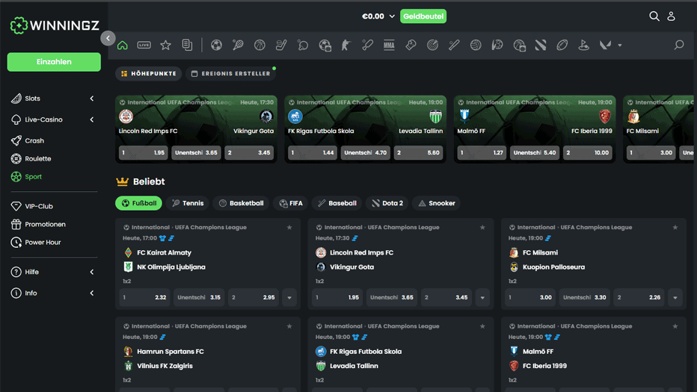Image resolution: width=697 pixels, height=392 pixels.
Task: Favorite Lincoln Red Imps match in Beliebt
Action: click(x=482, y=227)
